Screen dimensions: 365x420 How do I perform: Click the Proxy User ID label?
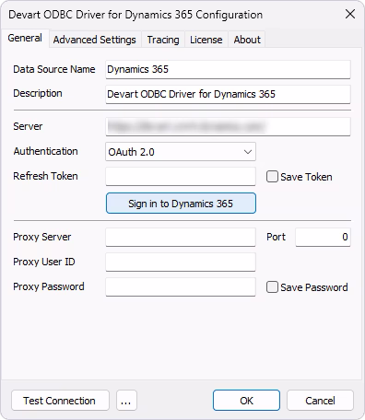tap(44, 262)
